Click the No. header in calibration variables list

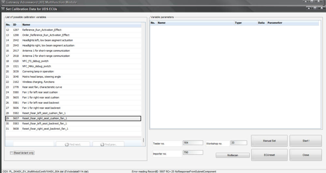(x=9, y=25)
